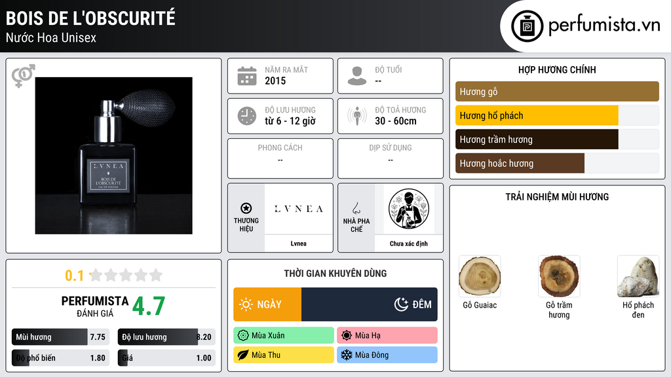This screenshot has height=377, width=671.
Task: Click the person icon beside Độ Tuổi
Action: tap(357, 76)
